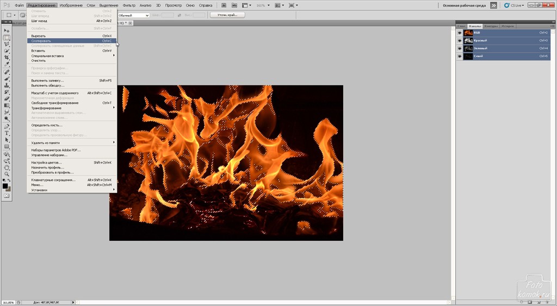Hide the RGB channel eye icon
Image resolution: width=557 pixels, height=306 pixels.
click(460, 33)
